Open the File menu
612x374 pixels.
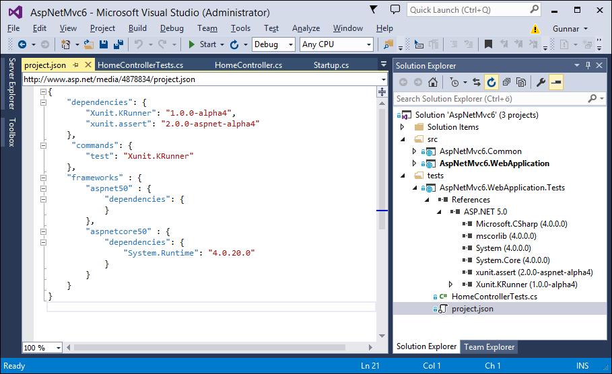point(13,28)
